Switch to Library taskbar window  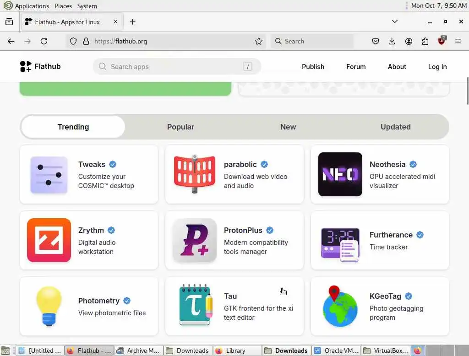tap(237, 351)
